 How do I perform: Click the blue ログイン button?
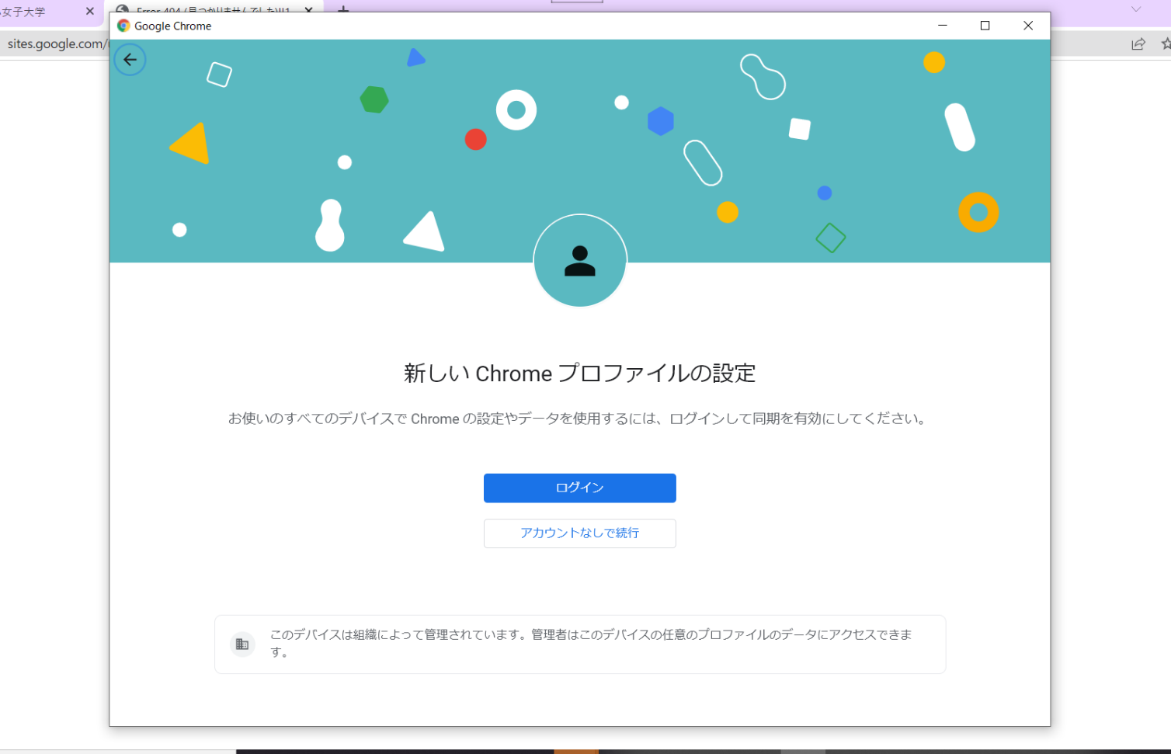pos(579,488)
